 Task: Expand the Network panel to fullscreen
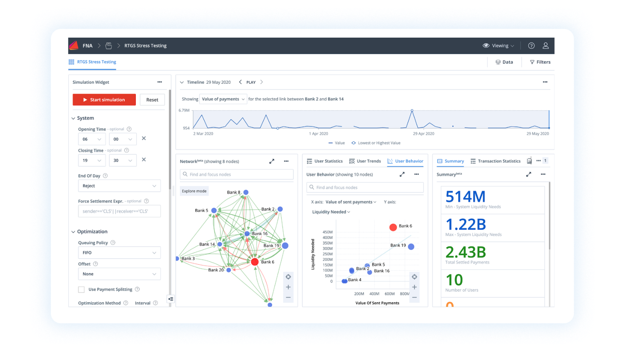click(x=272, y=161)
